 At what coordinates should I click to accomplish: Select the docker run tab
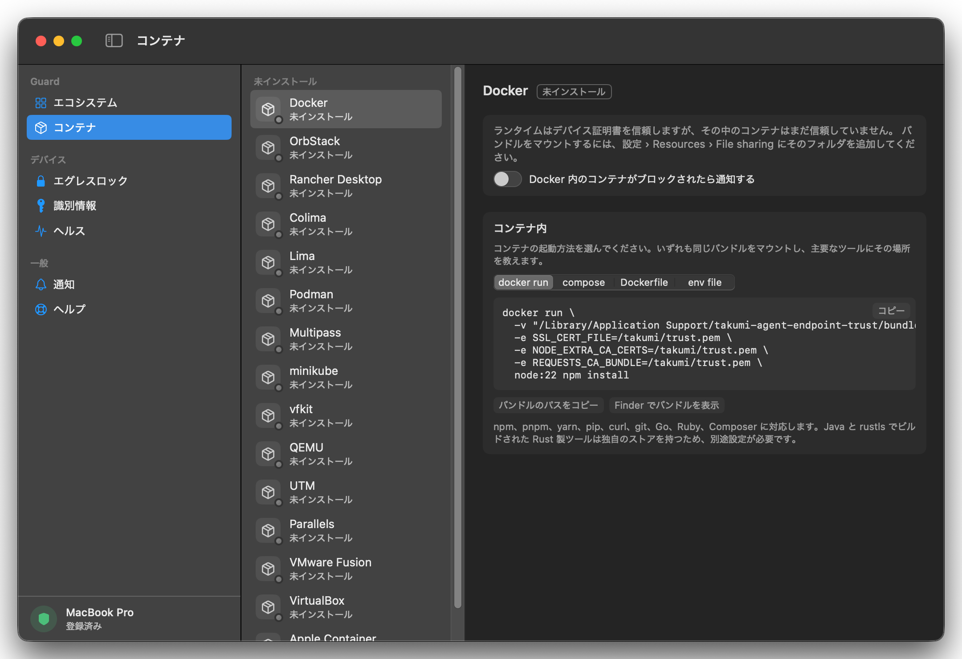(523, 282)
